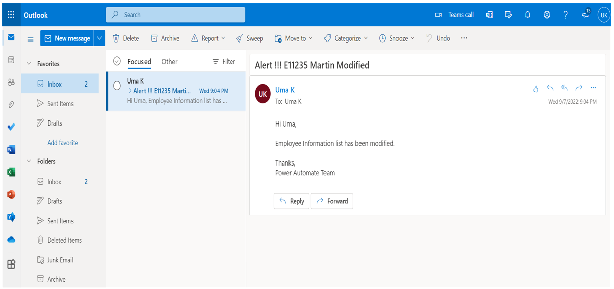The height and width of the screenshot is (289, 614).
Task: Click the Outlook title in the header
Action: 35,15
